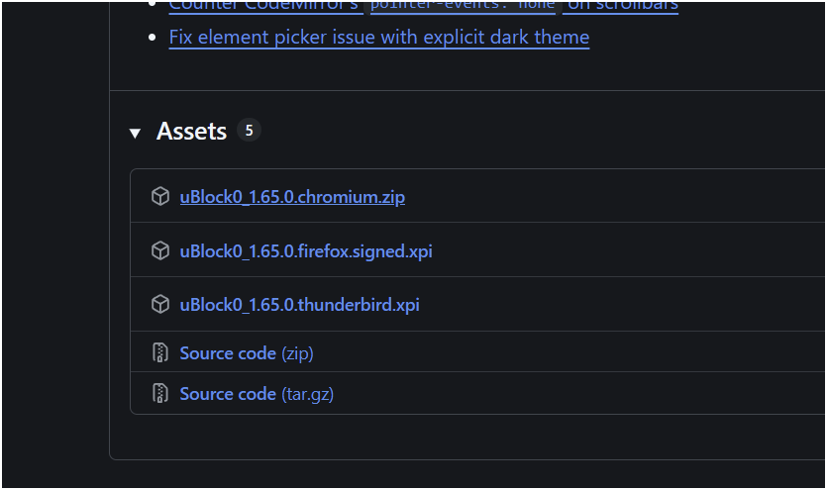Click the (tar.gz) label after Source code
The height and width of the screenshot is (490, 827).
point(307,395)
